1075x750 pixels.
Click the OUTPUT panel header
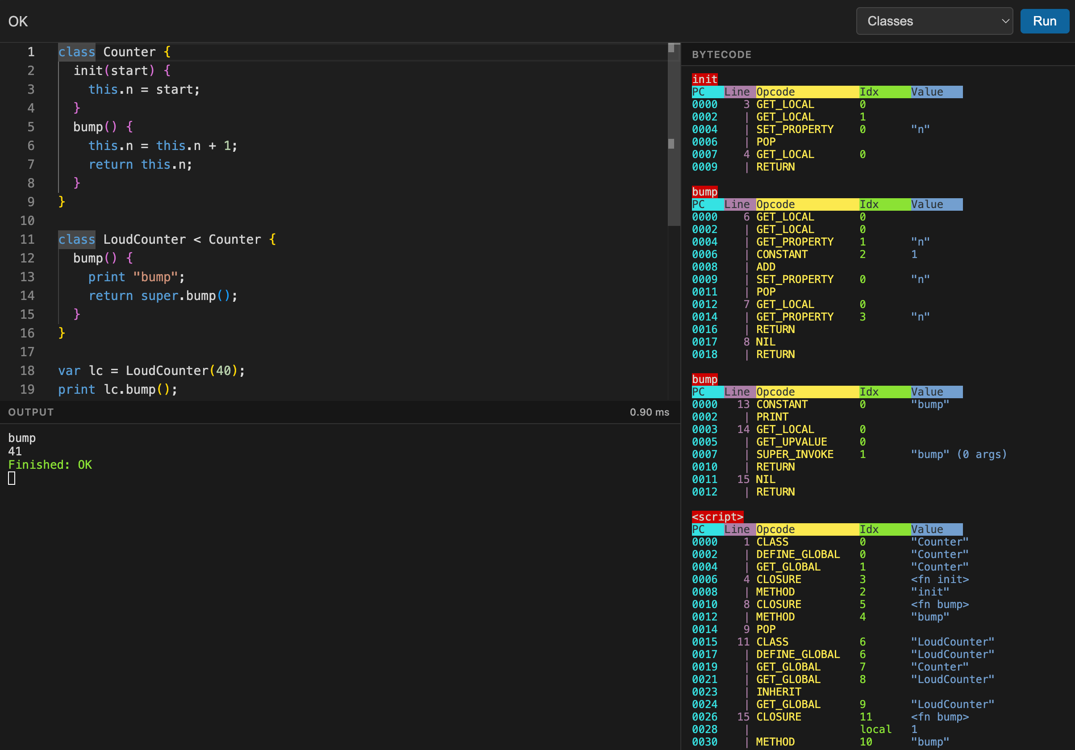click(31, 412)
